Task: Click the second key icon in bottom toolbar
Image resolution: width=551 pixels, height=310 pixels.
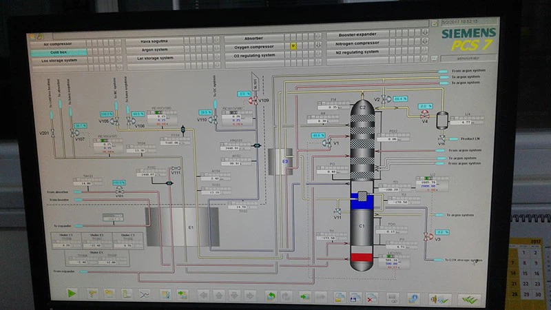Action: 109,293
